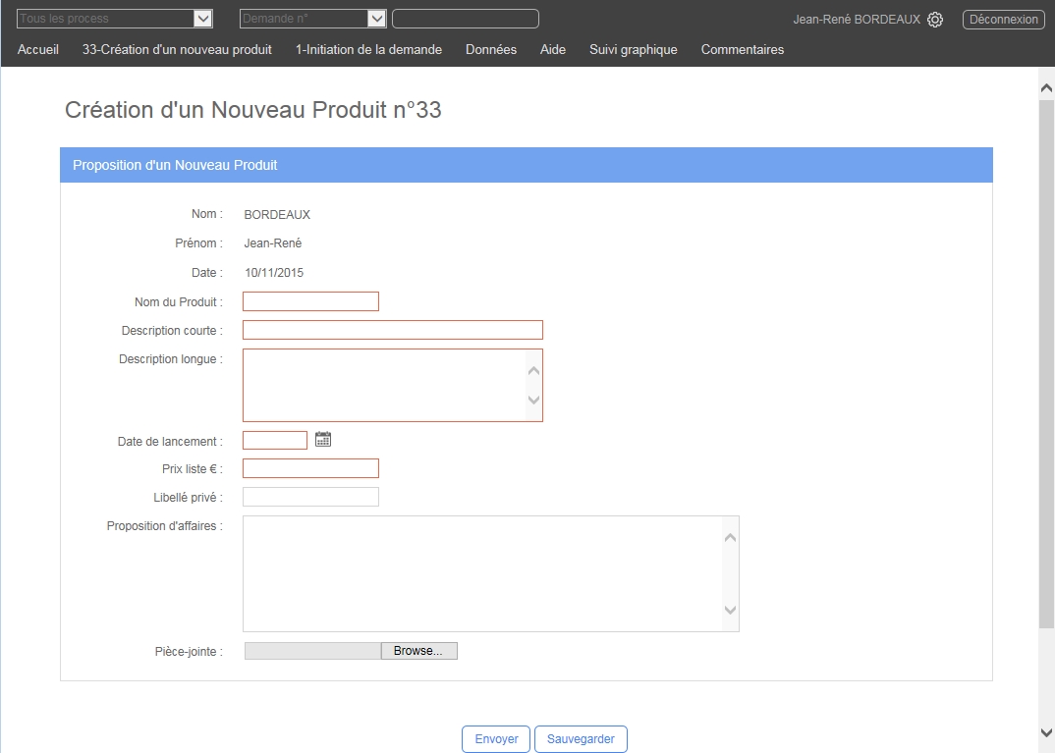Open the Données menu

491,49
